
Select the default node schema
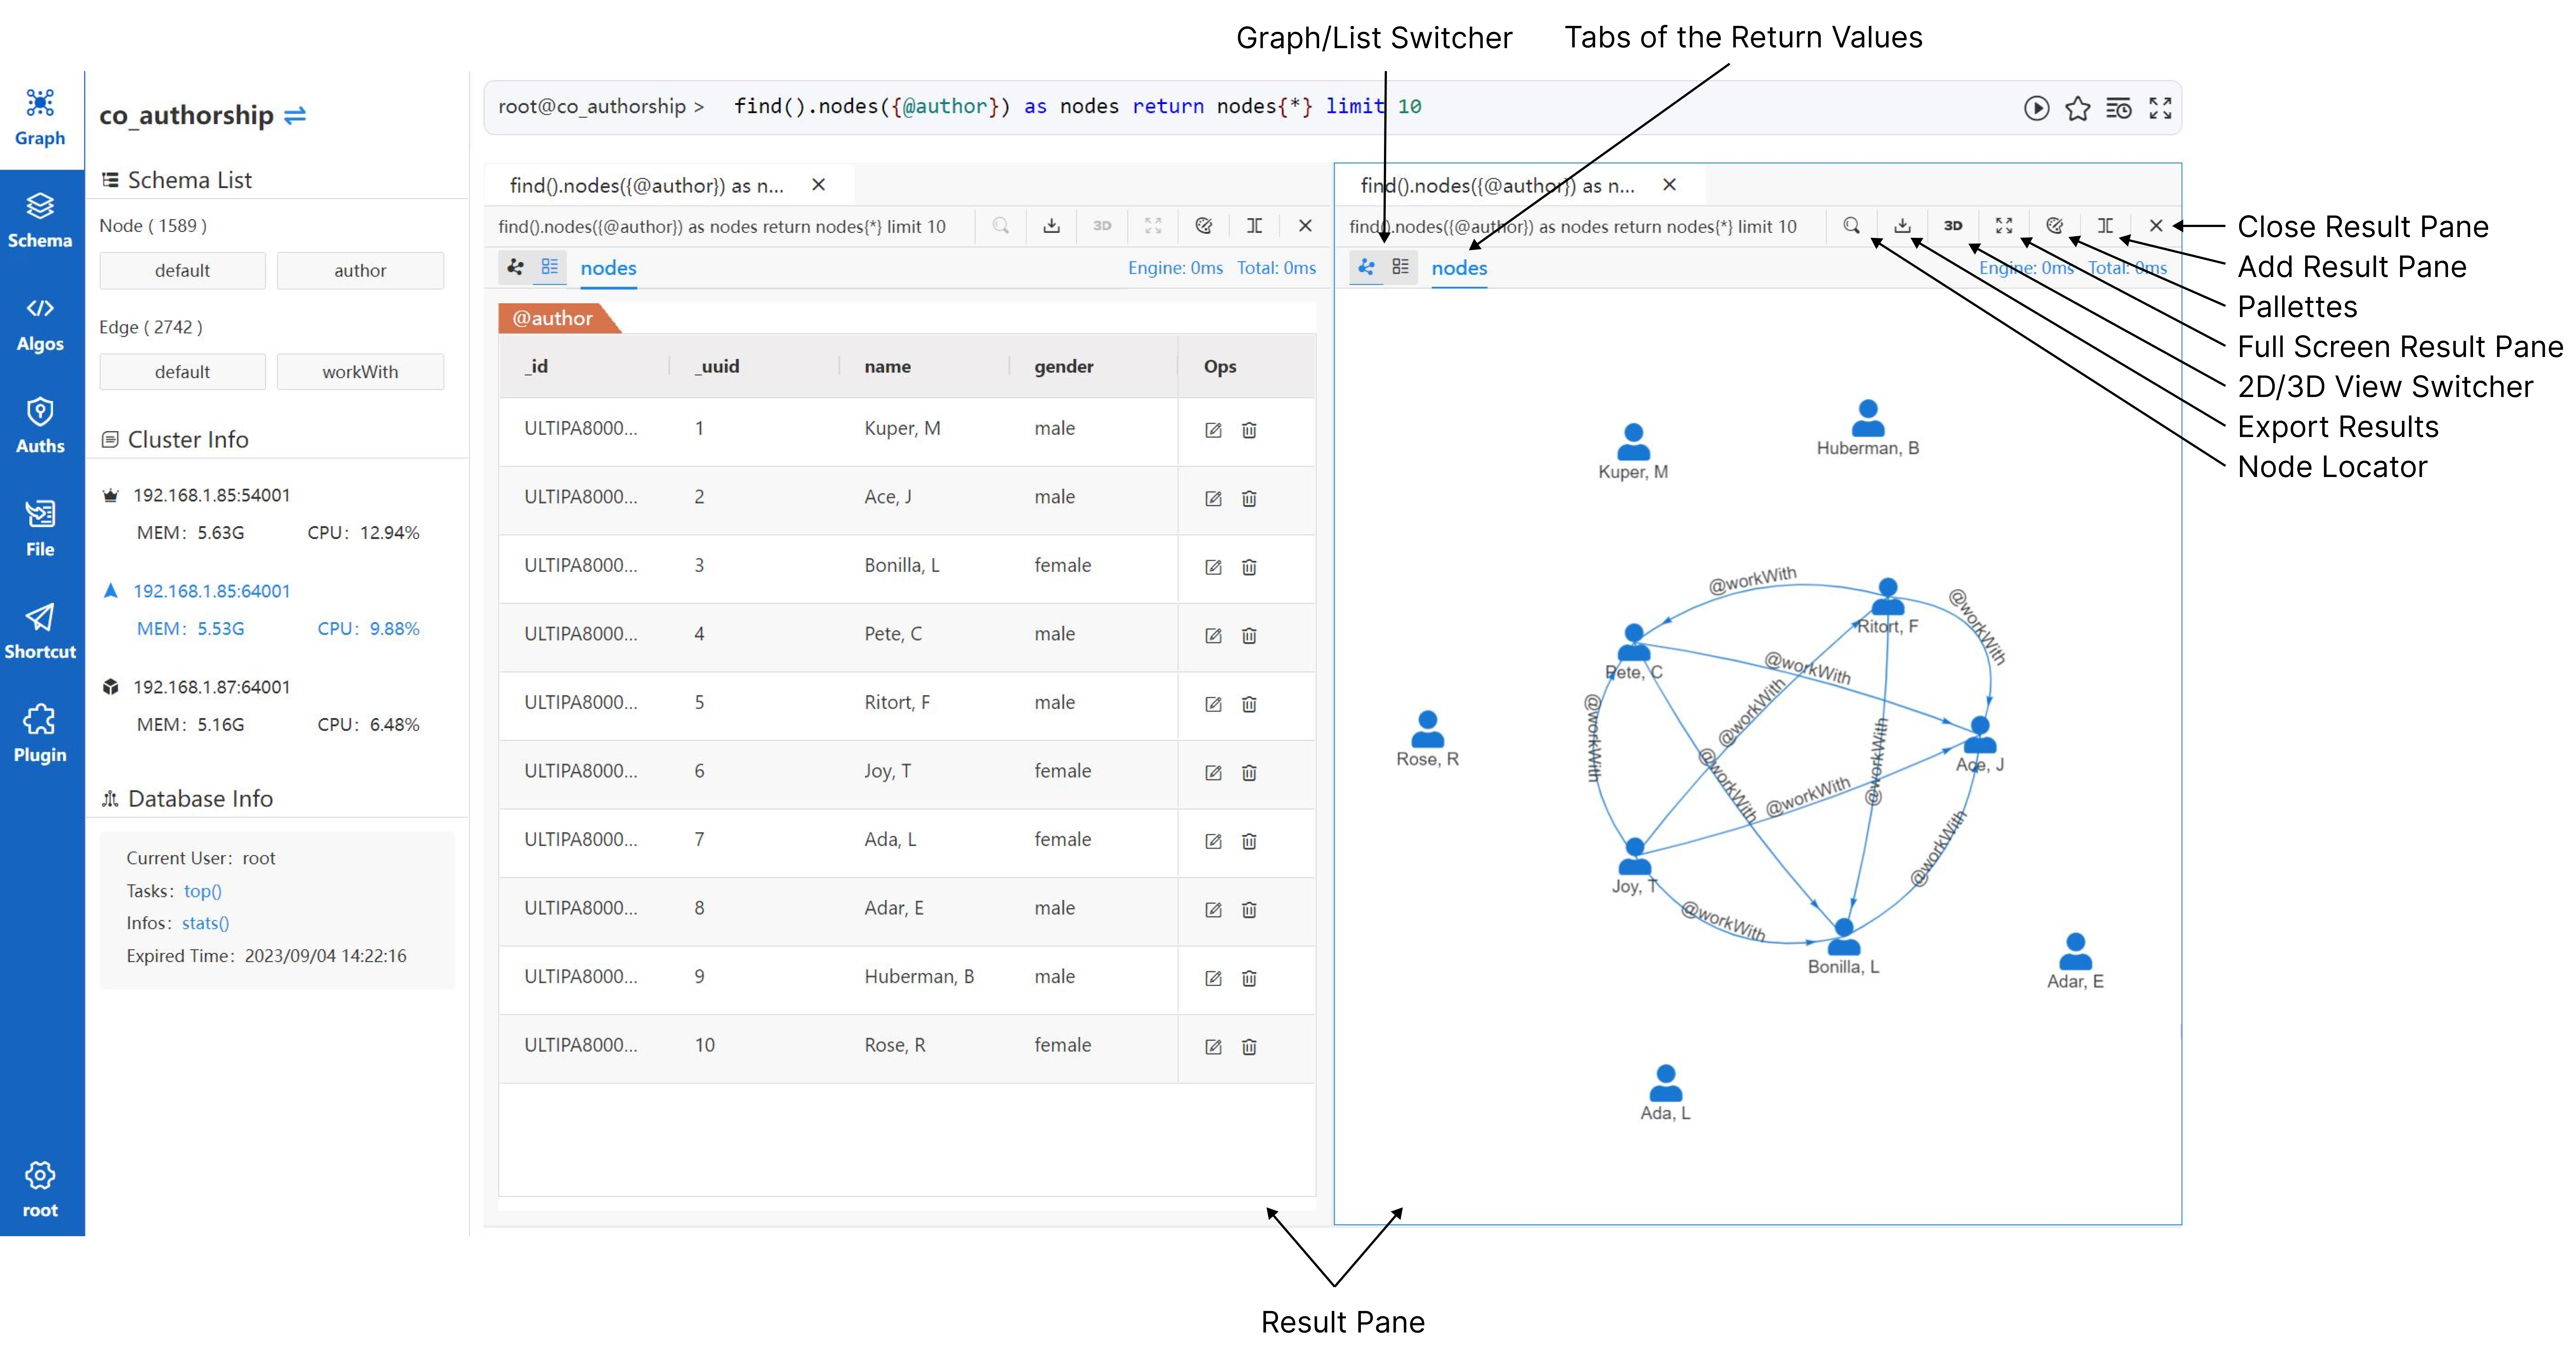pos(182,271)
